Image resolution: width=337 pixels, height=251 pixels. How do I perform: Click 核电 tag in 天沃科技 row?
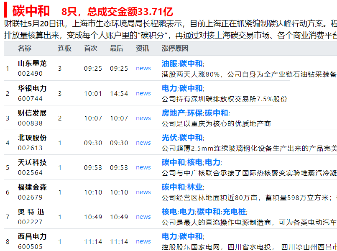(x=195, y=162)
